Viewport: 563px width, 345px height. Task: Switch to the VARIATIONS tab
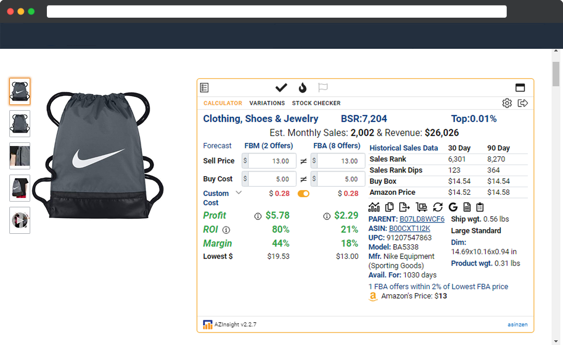pyautogui.click(x=267, y=103)
